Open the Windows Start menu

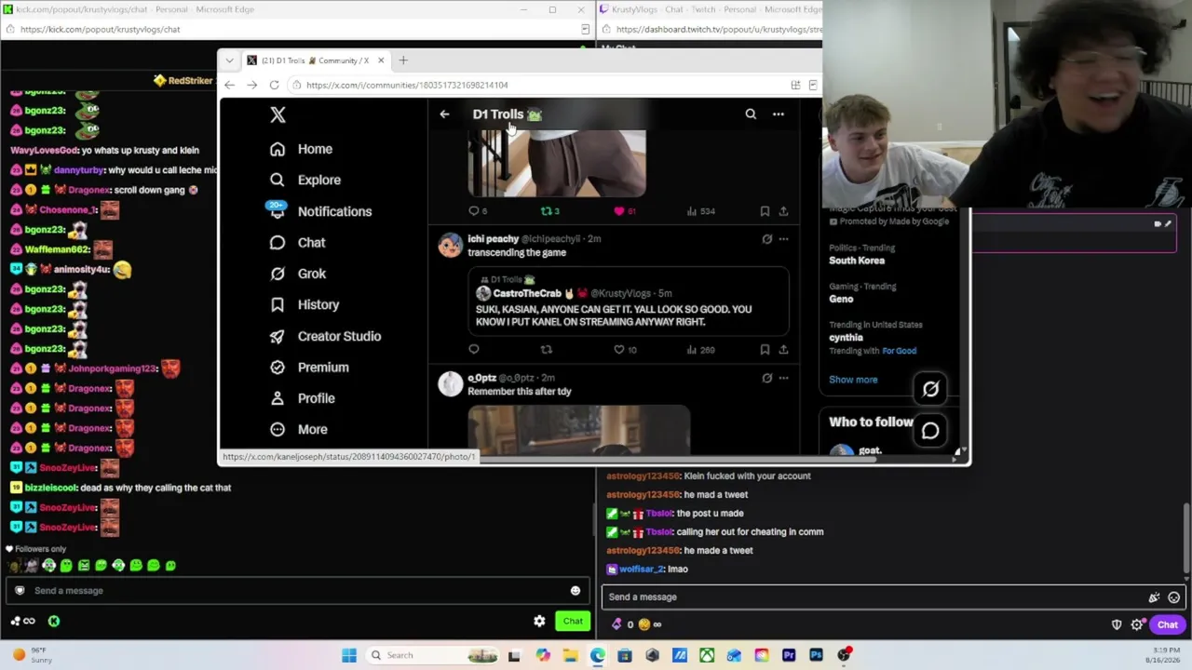click(x=349, y=655)
